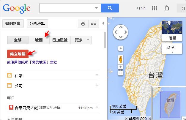
Task: Open the 路況 layer dropdown
Action: (x=172, y=48)
